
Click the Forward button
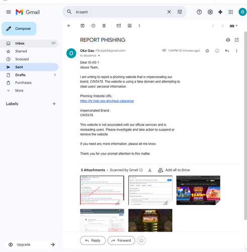click(x=121, y=240)
